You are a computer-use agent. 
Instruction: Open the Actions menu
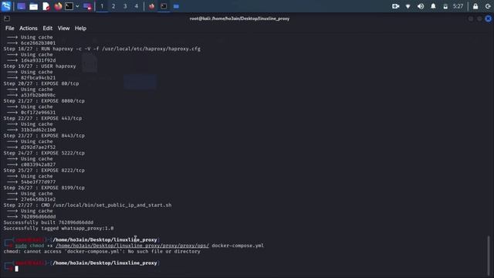pyautogui.click(x=29, y=28)
